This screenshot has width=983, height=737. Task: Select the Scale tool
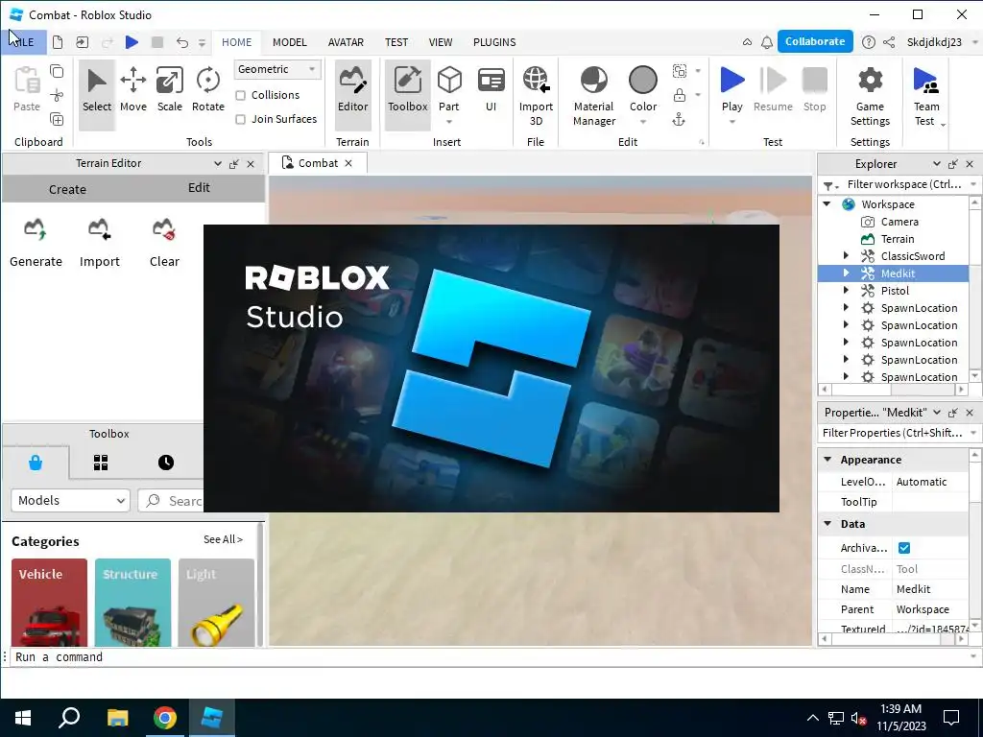(x=169, y=89)
